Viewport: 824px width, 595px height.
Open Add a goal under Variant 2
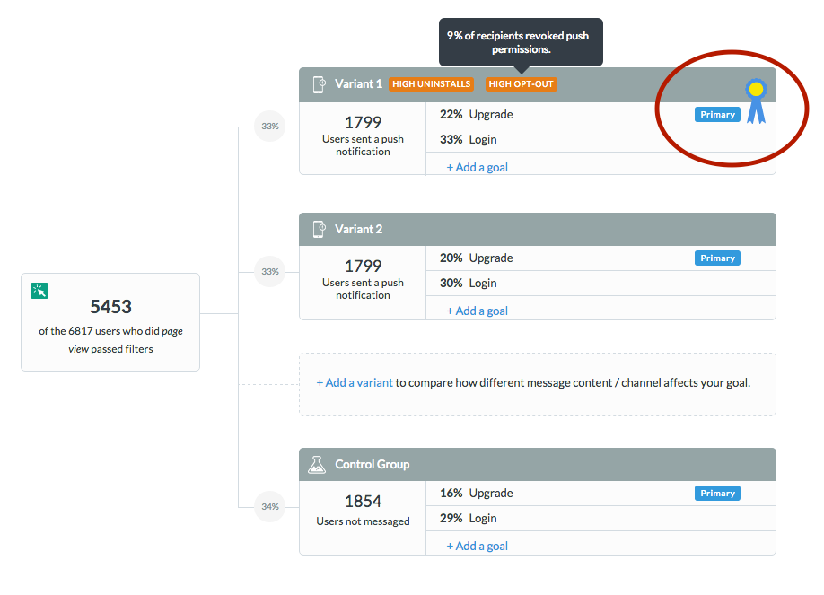pos(475,311)
